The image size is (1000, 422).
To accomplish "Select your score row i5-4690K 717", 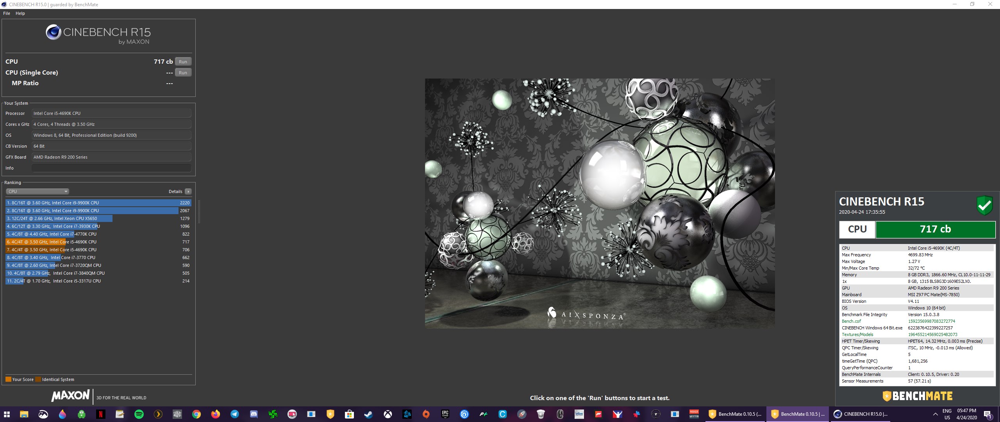I will pyautogui.click(x=98, y=242).
